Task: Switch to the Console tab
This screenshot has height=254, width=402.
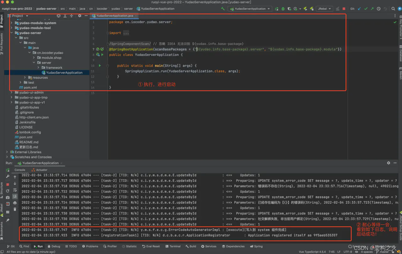Action: click(x=20, y=170)
